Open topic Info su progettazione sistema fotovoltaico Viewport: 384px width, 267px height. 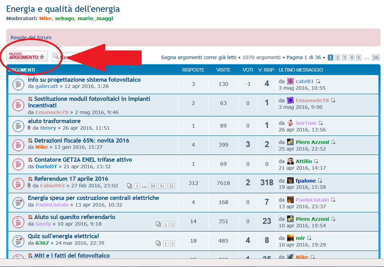[x=84, y=80]
